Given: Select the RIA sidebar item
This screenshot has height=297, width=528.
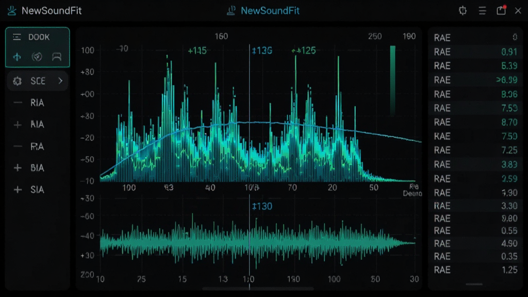Looking at the screenshot, I should click(37, 103).
